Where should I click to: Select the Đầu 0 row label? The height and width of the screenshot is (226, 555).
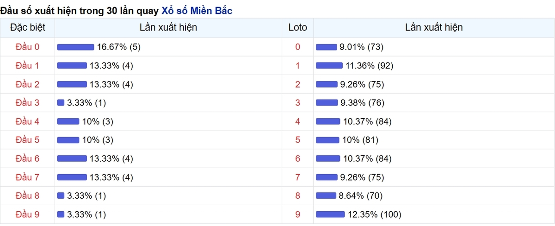click(x=28, y=47)
